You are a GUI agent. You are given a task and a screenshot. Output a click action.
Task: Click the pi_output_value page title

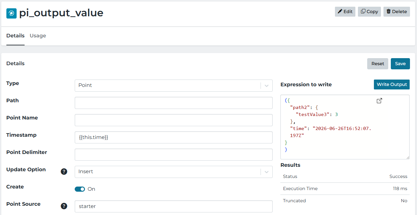(x=61, y=13)
